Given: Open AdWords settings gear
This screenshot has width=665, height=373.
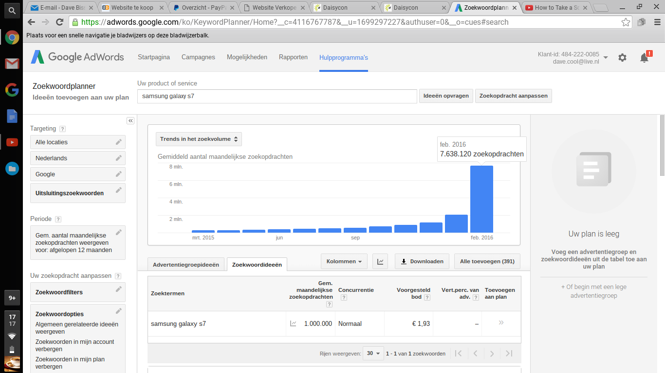Looking at the screenshot, I should [622, 57].
